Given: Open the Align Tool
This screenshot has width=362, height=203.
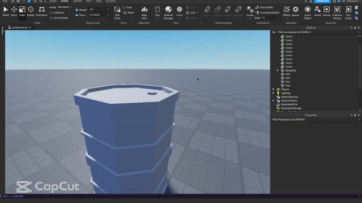Looking at the screenshot, I should coord(144,13).
